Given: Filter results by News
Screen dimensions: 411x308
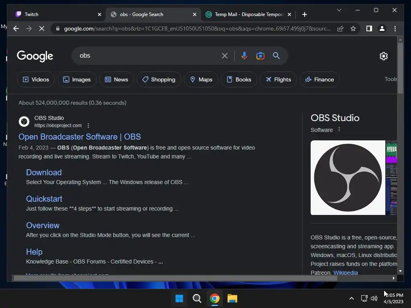Looking at the screenshot, I should [x=116, y=79].
